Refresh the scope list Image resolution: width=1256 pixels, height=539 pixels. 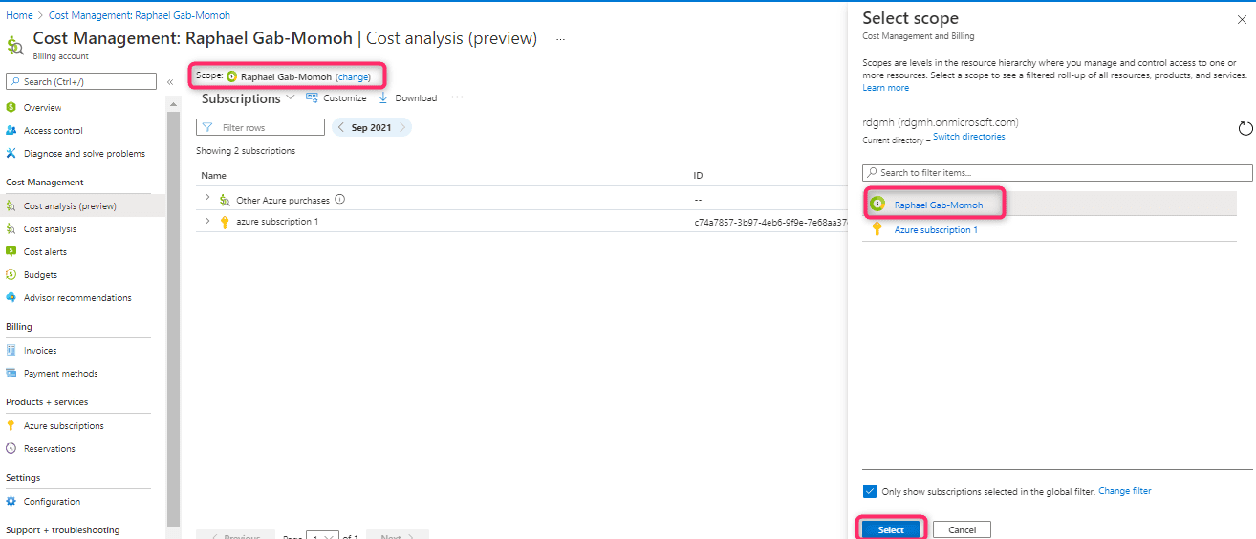click(x=1245, y=129)
